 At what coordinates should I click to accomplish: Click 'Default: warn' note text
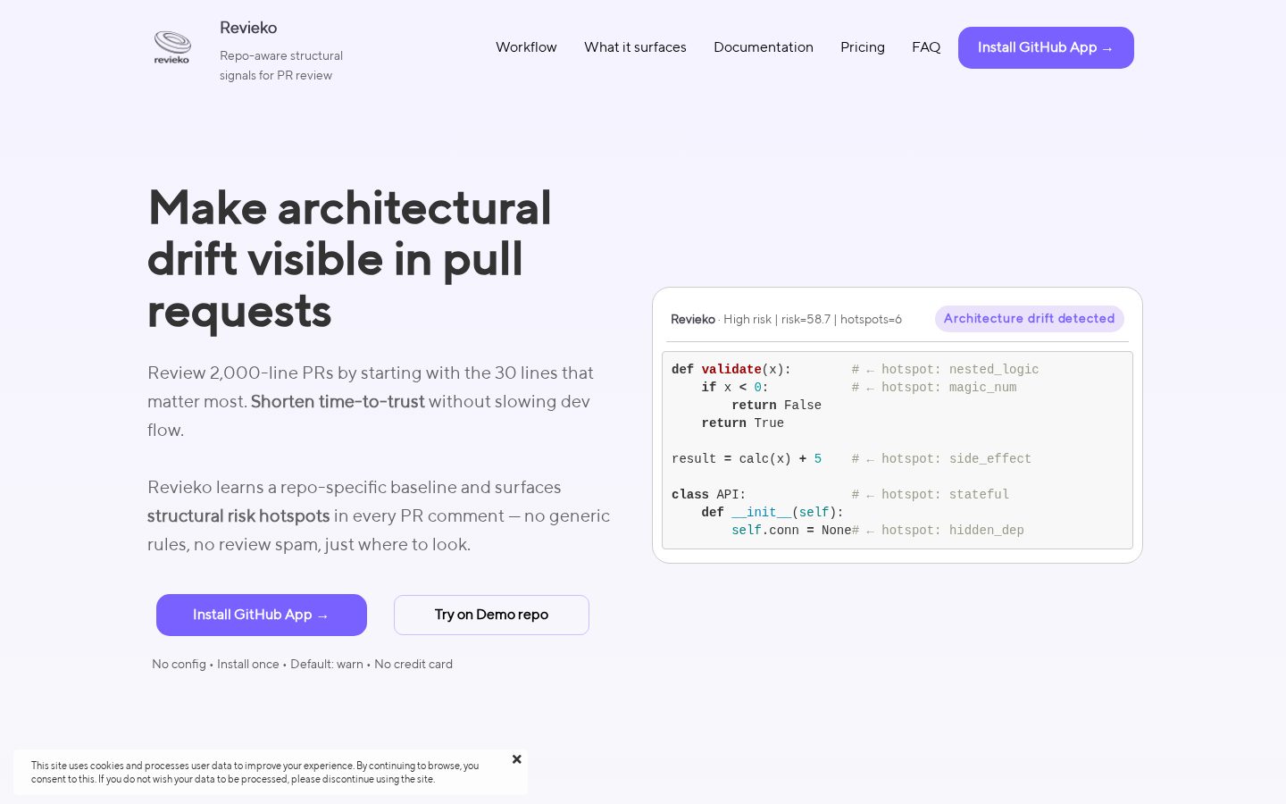click(x=327, y=664)
